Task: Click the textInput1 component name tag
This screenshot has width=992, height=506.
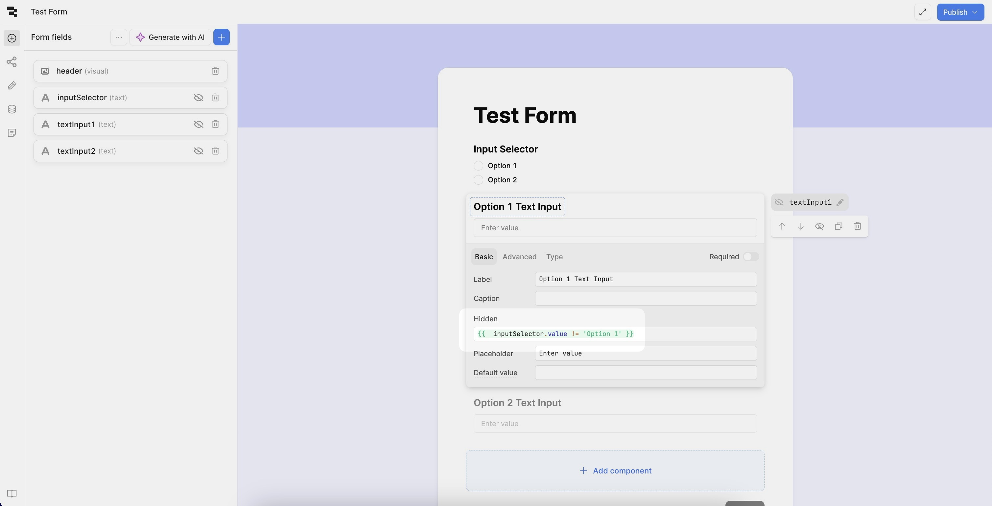Action: point(810,202)
